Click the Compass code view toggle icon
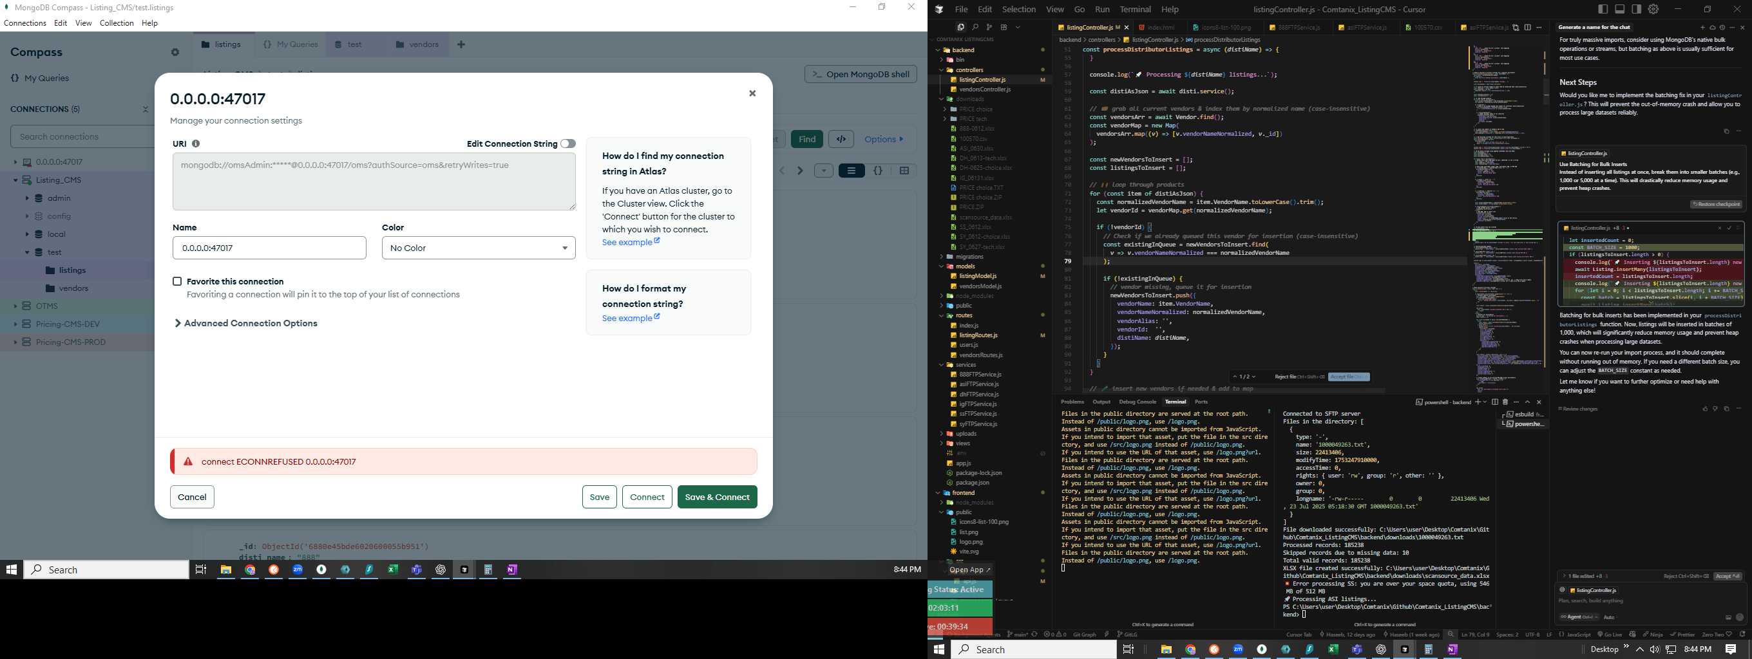The image size is (1752, 659). click(841, 139)
